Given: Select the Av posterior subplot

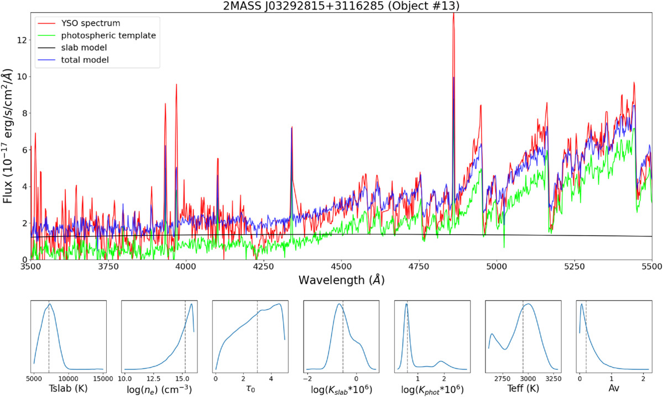Looking at the screenshot, I should pos(614,336).
